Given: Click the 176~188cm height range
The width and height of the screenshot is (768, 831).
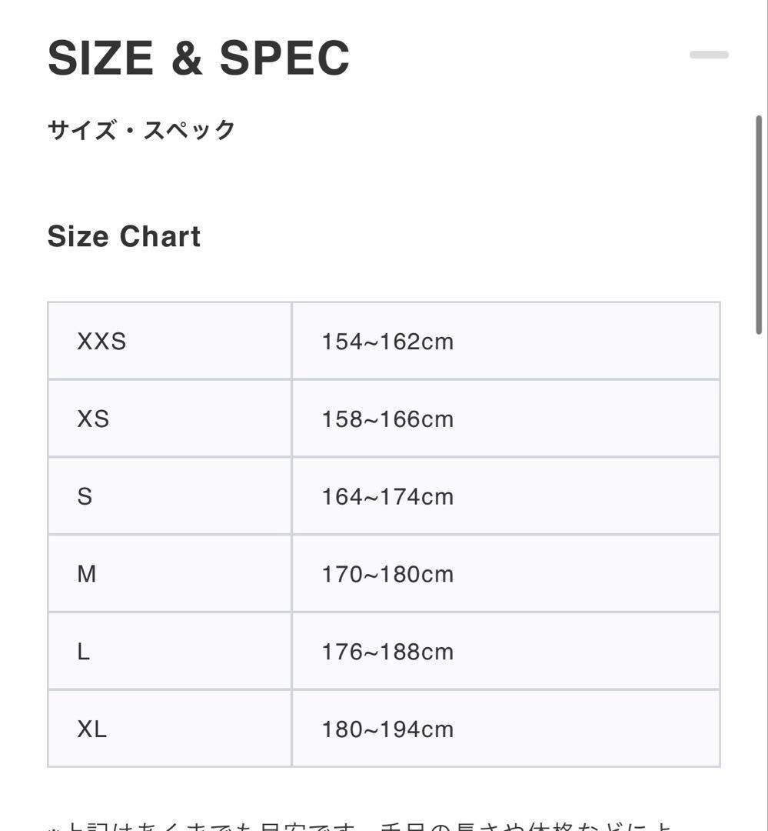Looking at the screenshot, I should [387, 652].
